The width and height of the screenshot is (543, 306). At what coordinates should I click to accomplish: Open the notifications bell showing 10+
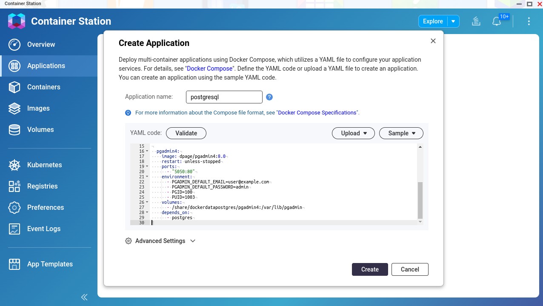point(497,21)
